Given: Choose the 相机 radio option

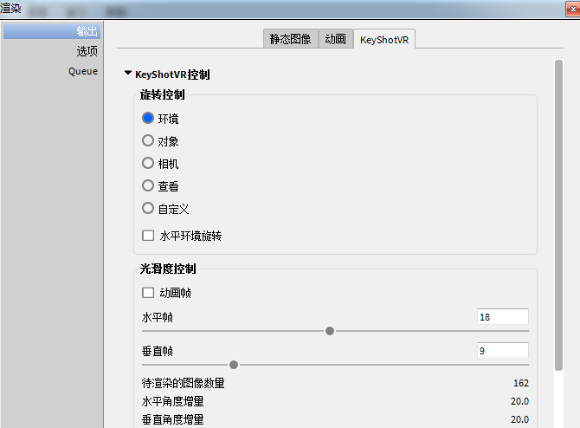Looking at the screenshot, I should 148,163.
